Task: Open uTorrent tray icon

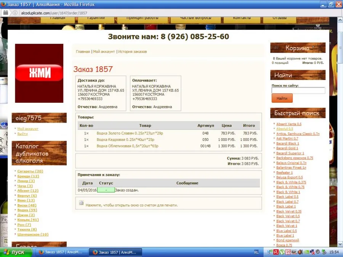Action: pos(282,252)
